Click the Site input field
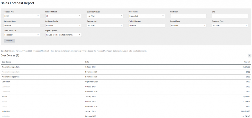The image size is (252, 118). tap(230, 16)
